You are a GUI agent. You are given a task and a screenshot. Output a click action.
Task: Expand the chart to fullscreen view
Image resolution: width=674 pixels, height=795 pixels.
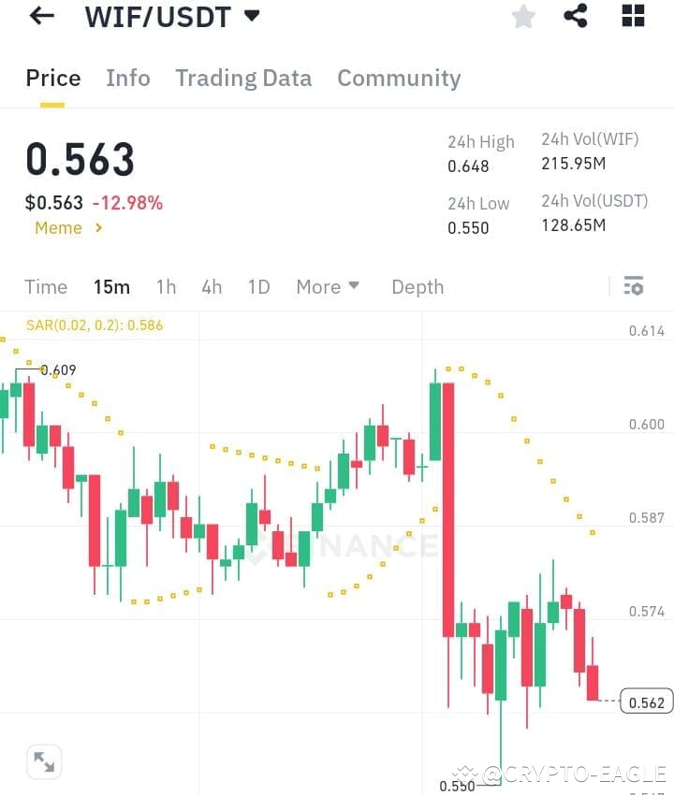[44, 761]
